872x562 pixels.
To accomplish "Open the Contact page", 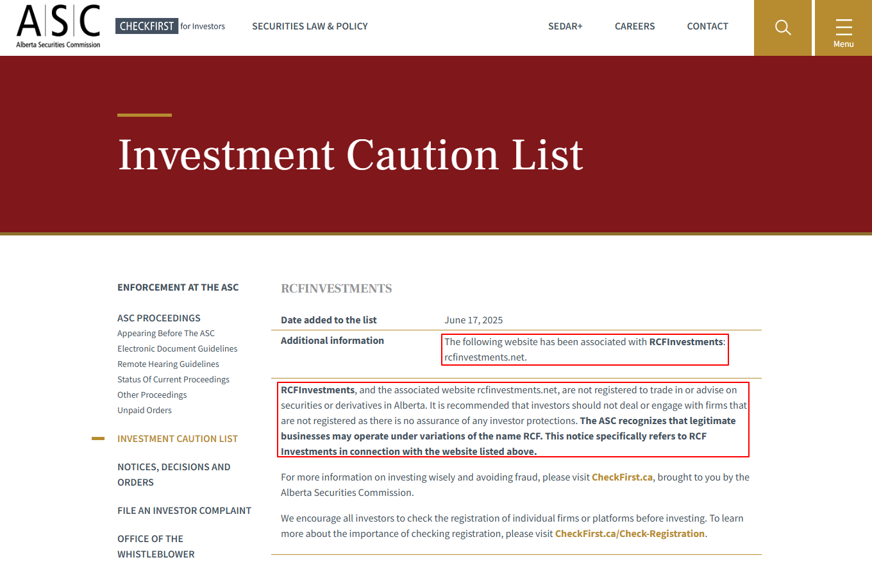I will 707,26.
